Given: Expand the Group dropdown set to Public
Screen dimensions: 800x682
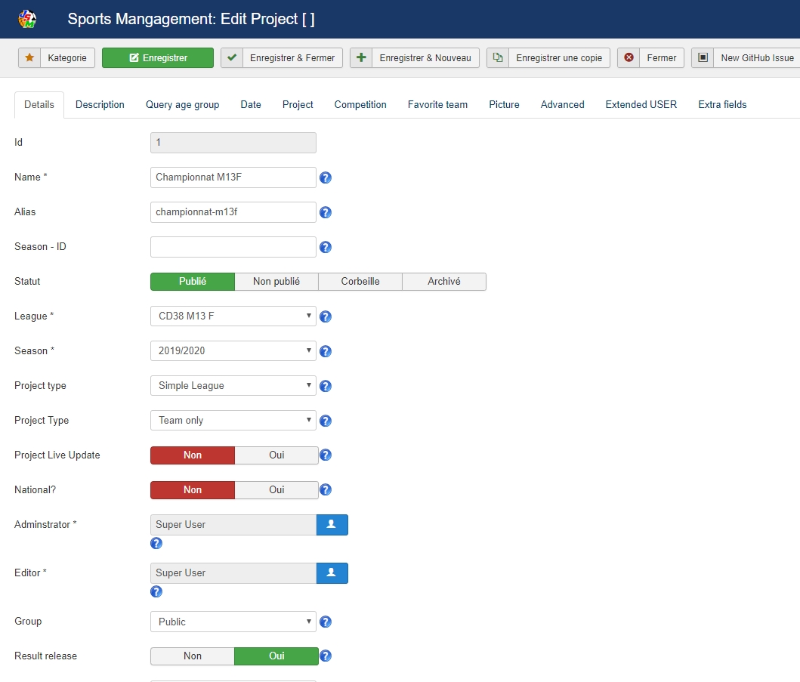Looking at the screenshot, I should pyautogui.click(x=233, y=622).
